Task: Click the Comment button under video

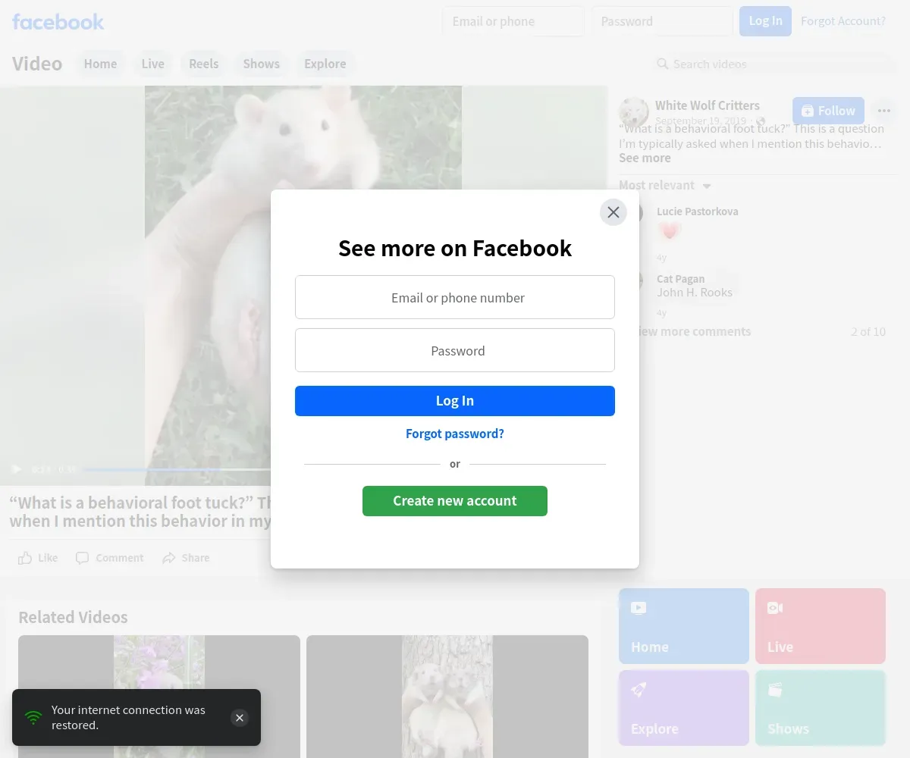Action: [x=109, y=558]
